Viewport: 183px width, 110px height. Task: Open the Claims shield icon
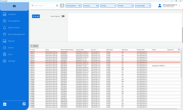click(x=4, y=48)
